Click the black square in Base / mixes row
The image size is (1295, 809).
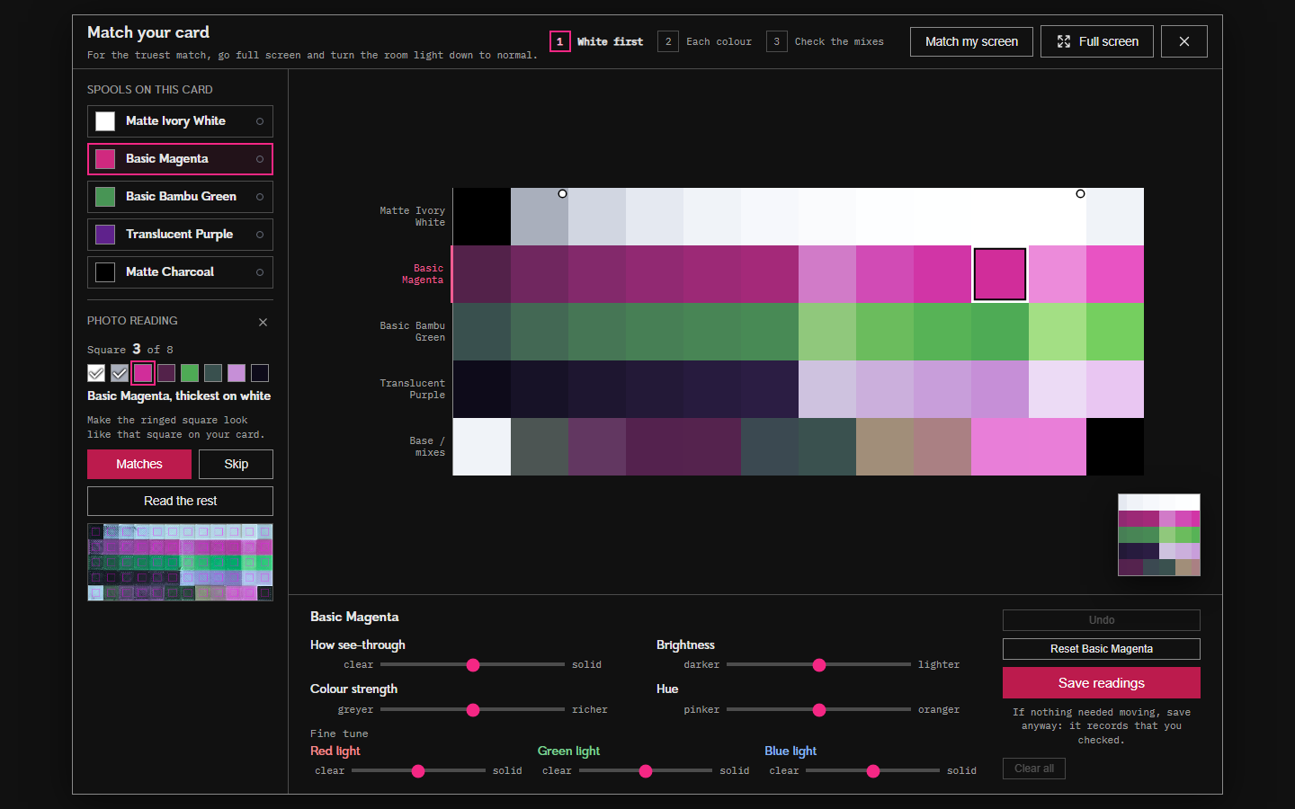pos(1115,447)
